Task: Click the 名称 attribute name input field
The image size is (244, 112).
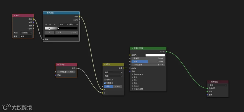Action: click(26, 37)
